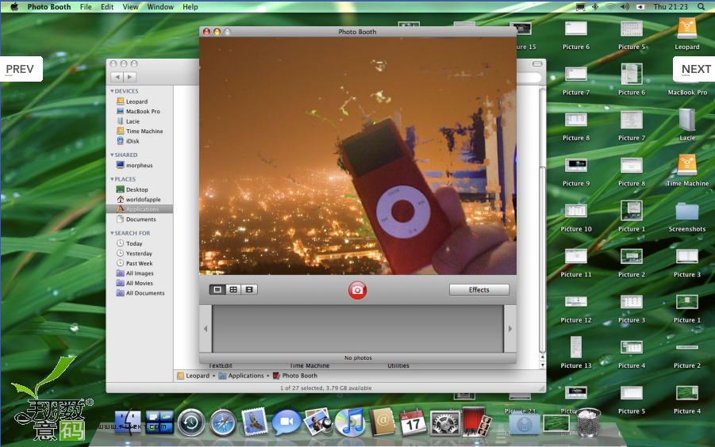Select morpheus under SHARED in sidebar
715x447 pixels.
[140, 166]
